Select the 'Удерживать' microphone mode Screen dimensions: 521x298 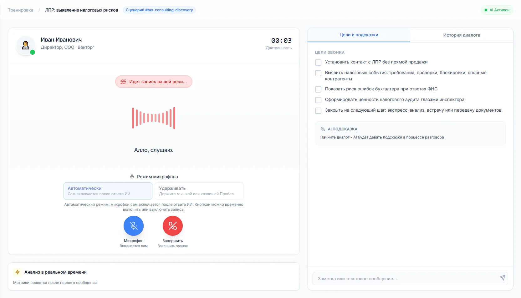(x=199, y=191)
